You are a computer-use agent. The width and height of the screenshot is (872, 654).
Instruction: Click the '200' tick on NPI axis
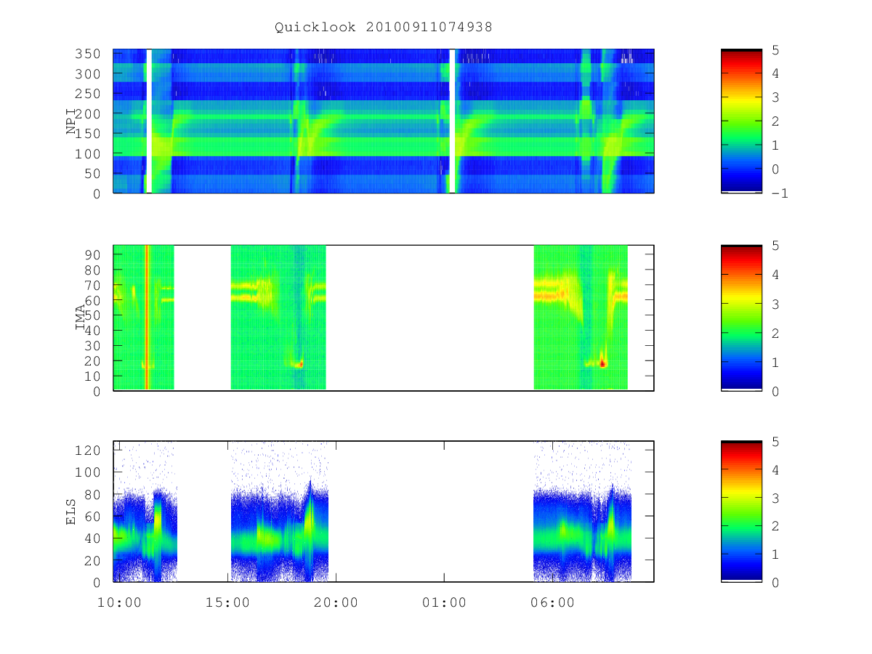pyautogui.click(x=88, y=114)
